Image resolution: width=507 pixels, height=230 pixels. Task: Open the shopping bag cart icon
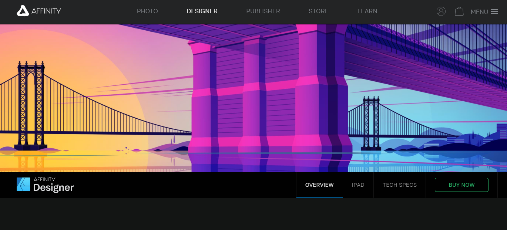click(459, 11)
